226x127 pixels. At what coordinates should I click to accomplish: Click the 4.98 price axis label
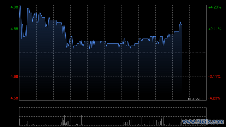[14, 7]
